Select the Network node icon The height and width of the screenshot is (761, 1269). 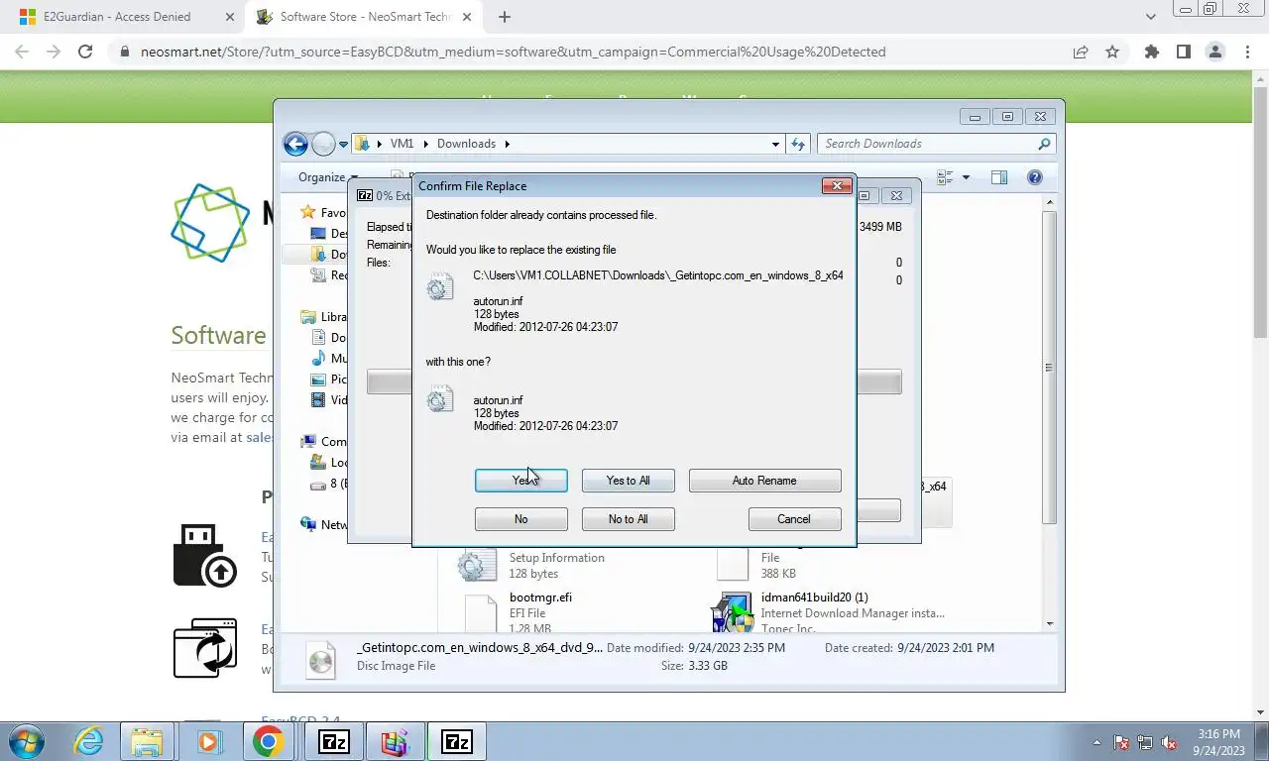[x=308, y=524]
